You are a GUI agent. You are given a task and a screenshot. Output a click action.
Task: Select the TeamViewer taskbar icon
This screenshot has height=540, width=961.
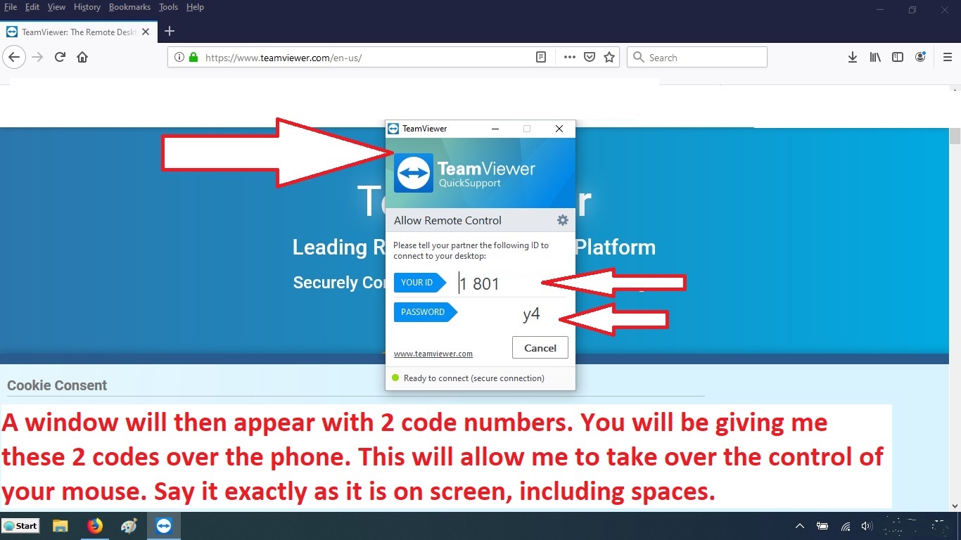click(x=164, y=526)
